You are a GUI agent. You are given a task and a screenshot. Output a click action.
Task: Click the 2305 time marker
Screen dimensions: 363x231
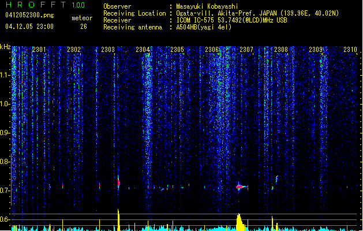pos(177,50)
